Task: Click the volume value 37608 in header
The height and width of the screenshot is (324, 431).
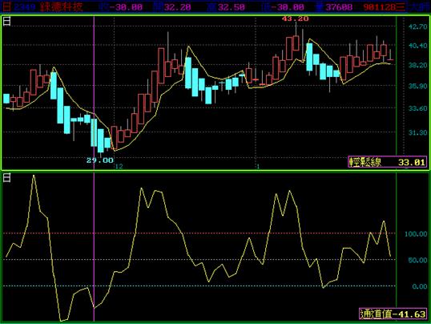Action: [339, 7]
